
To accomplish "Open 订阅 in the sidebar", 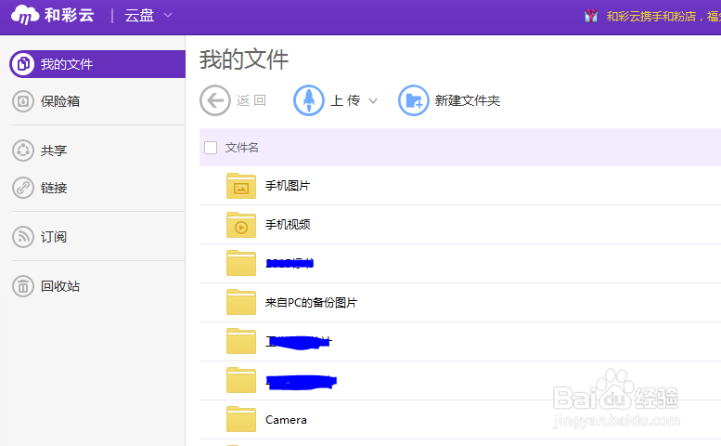I will coord(53,237).
